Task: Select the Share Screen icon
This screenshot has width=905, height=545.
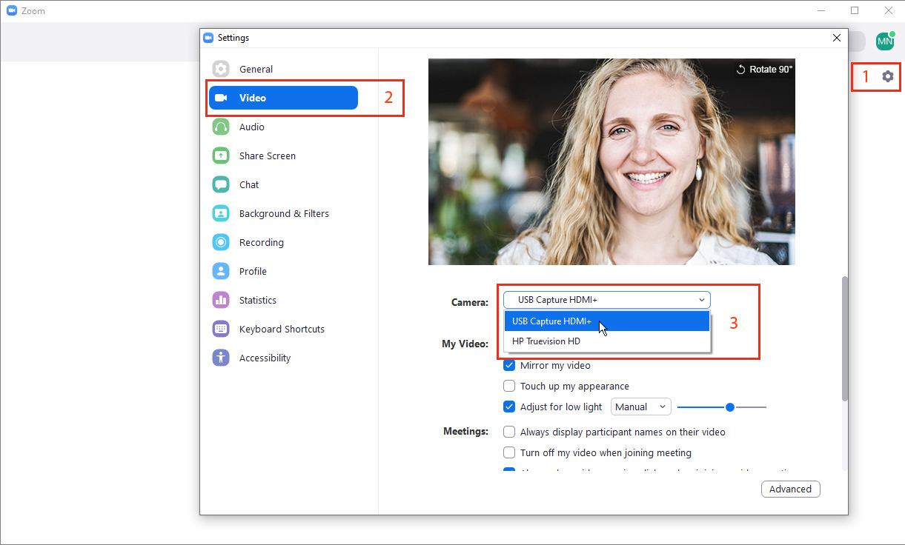Action: [221, 156]
